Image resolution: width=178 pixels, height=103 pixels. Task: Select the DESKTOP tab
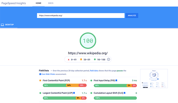pyautogui.click(x=9, y=25)
